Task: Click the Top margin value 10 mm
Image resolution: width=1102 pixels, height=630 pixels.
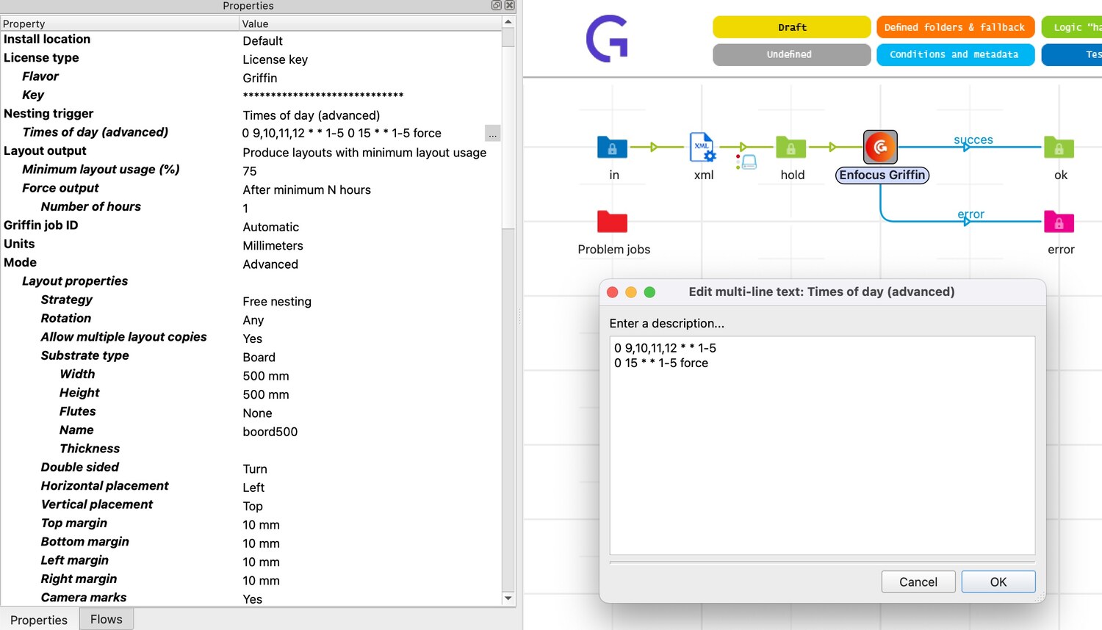Action: pyautogui.click(x=261, y=525)
